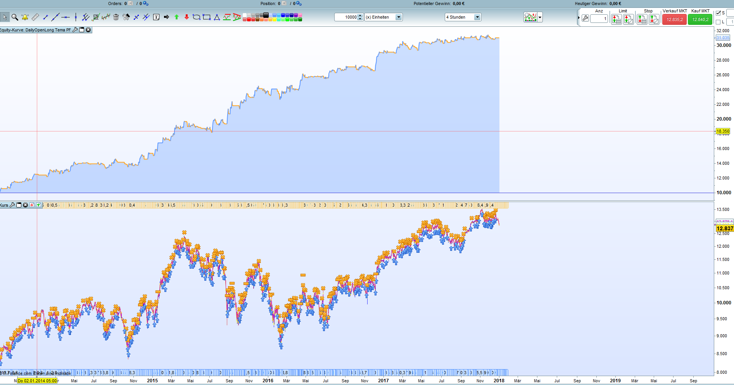Place a Limit sell order button
The width and height of the screenshot is (734, 385).
[x=629, y=19]
